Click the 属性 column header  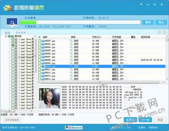(133, 37)
